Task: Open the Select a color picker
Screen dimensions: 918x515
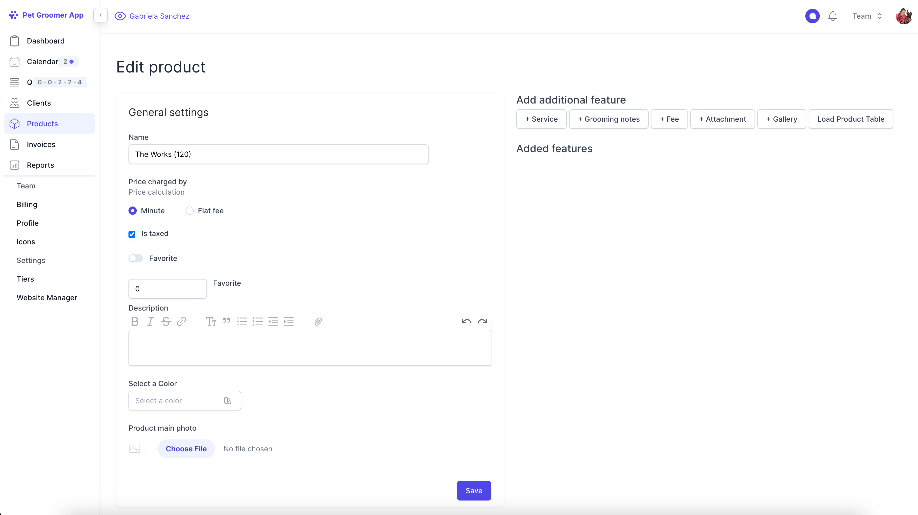Action: 185,401
